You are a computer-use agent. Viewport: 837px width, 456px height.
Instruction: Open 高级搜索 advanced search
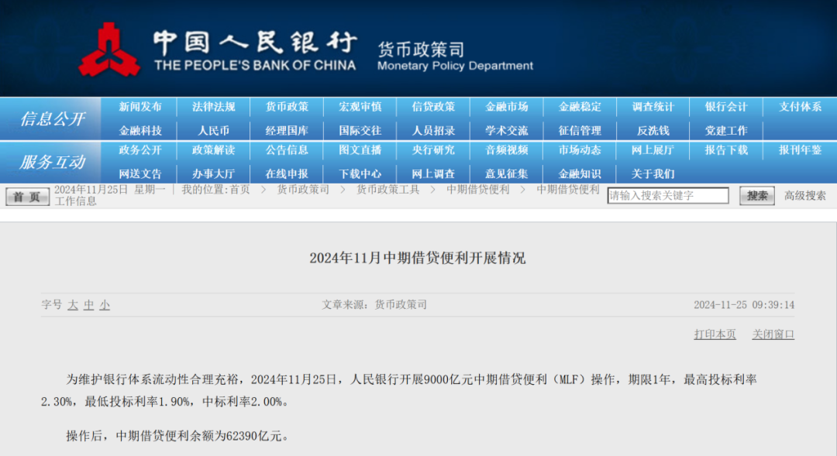(x=804, y=196)
